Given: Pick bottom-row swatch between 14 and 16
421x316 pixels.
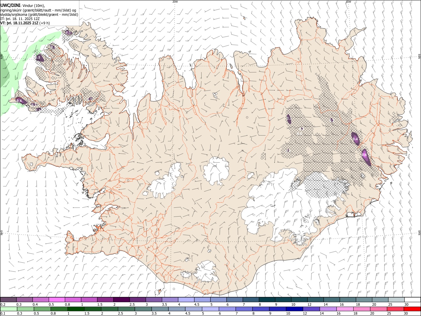Looking at the screenshot, I should pos(329,309).
